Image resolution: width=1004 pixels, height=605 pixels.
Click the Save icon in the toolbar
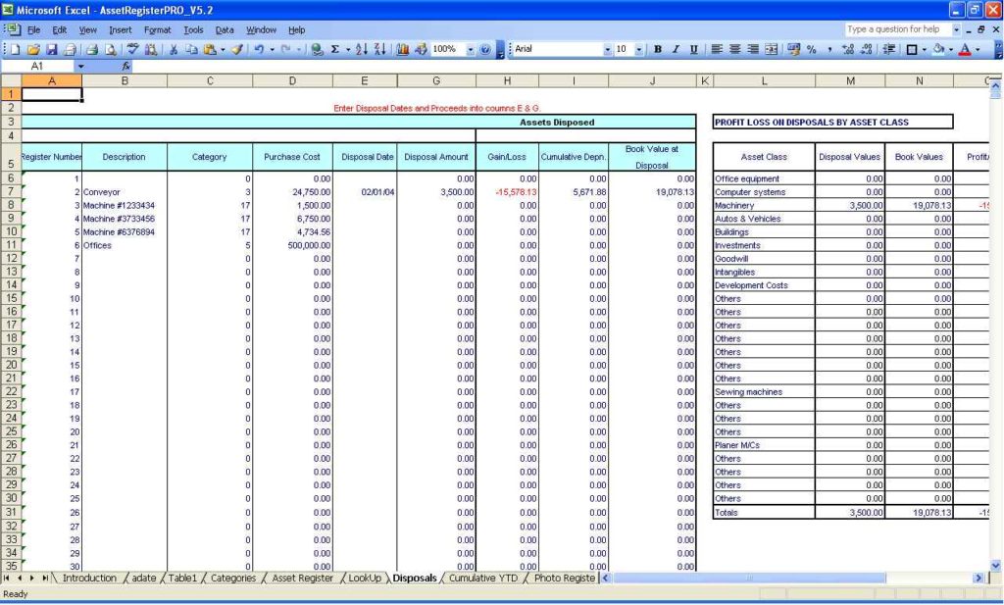pyautogui.click(x=52, y=49)
